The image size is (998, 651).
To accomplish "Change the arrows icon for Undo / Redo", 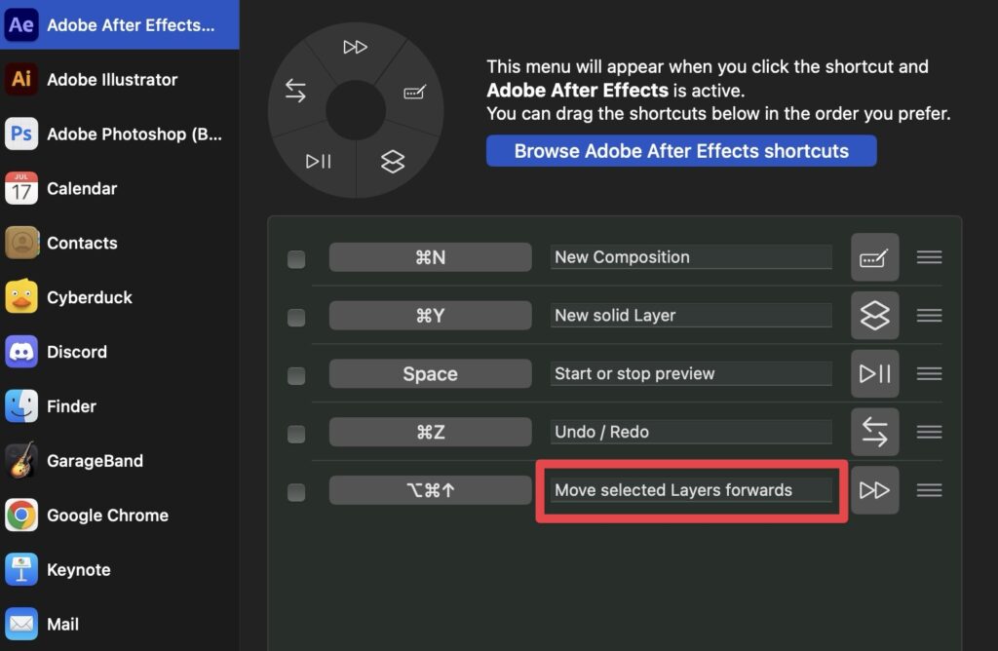I will point(875,432).
